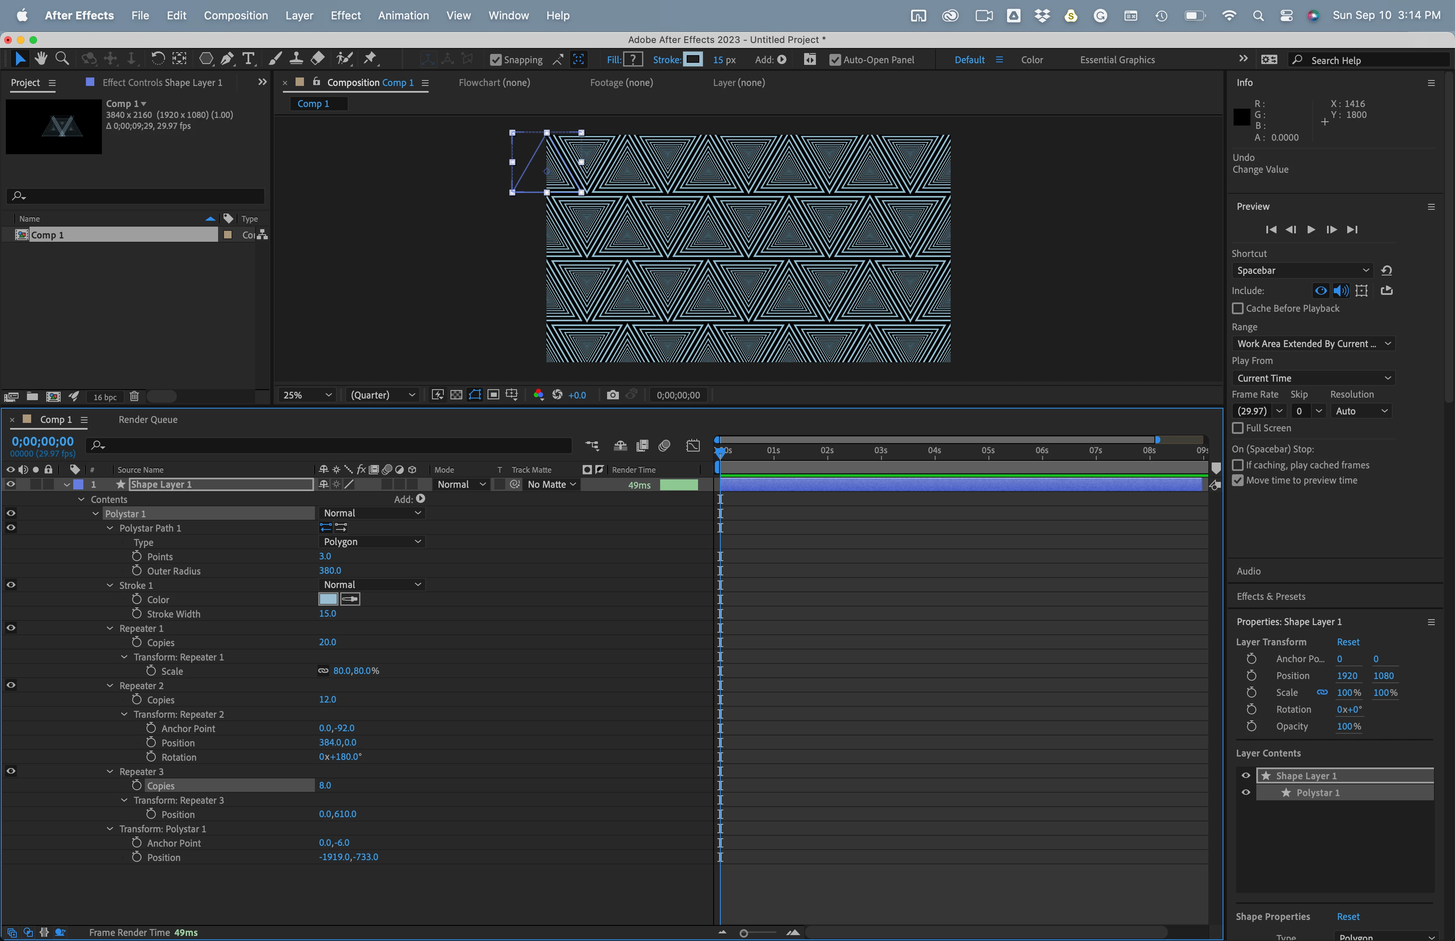Select the Hand tool

(x=41, y=59)
